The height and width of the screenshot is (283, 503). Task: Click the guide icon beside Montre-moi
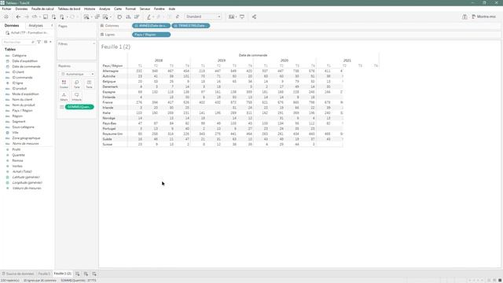coord(464,17)
